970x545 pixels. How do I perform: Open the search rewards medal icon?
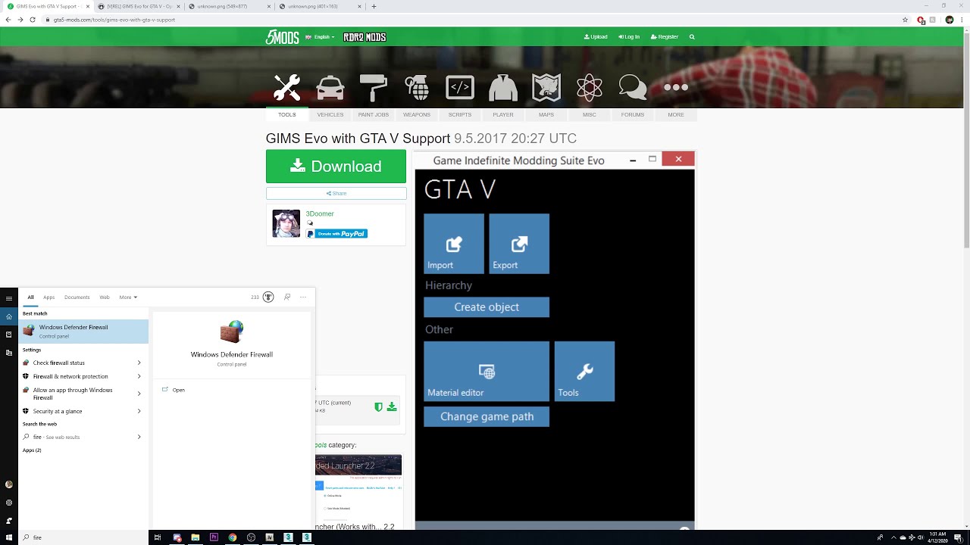(x=268, y=297)
